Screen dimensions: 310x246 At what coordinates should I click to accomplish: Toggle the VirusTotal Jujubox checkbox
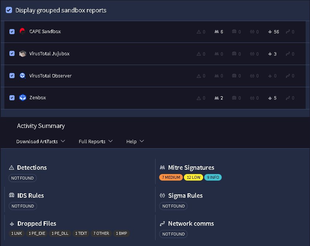click(12, 53)
